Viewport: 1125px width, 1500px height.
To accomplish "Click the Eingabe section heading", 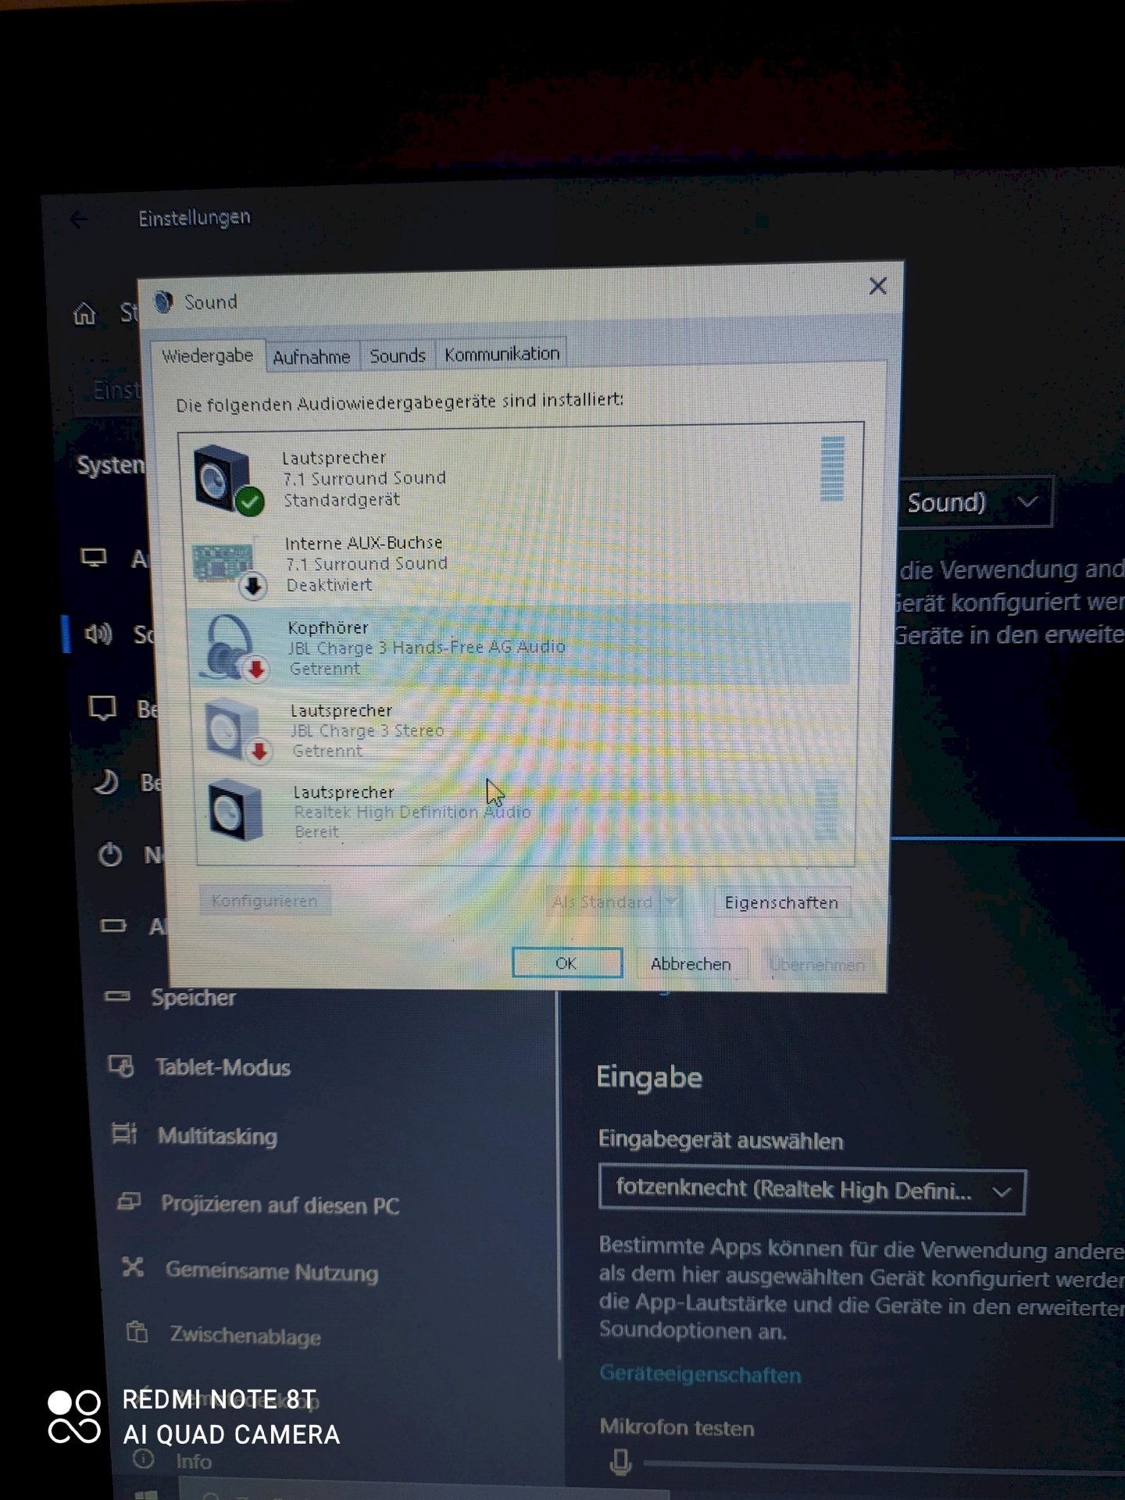I will pyautogui.click(x=649, y=1077).
